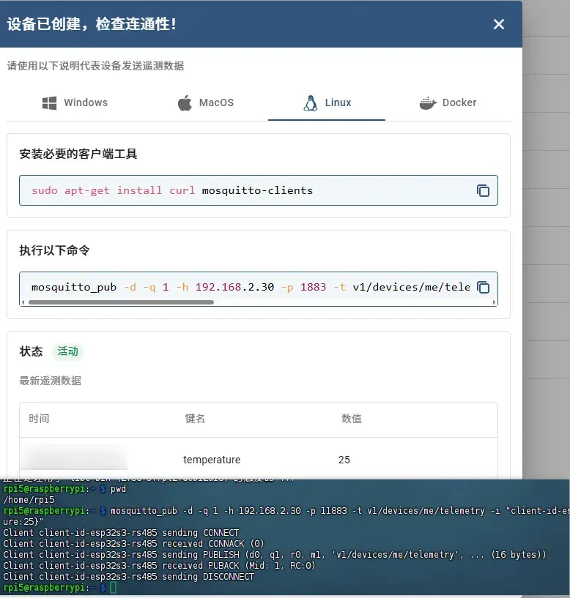570x598 pixels.
Task: Click the 最新遥测数据 label
Action: click(51, 381)
